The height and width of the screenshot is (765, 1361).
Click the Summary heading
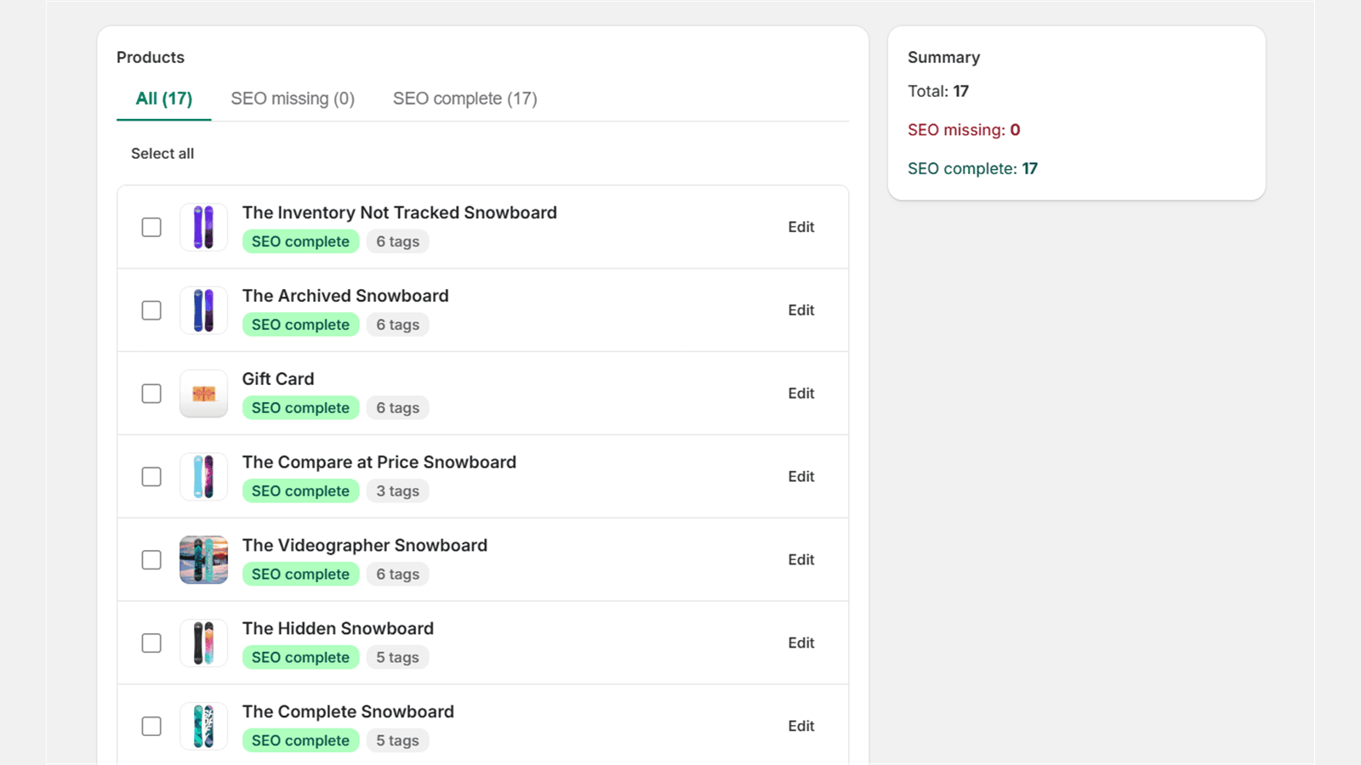[944, 58]
